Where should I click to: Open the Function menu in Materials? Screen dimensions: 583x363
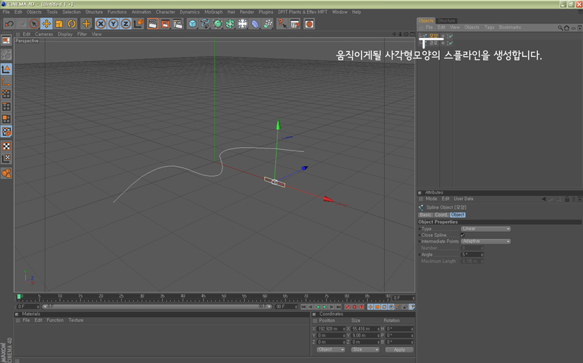tap(55, 320)
